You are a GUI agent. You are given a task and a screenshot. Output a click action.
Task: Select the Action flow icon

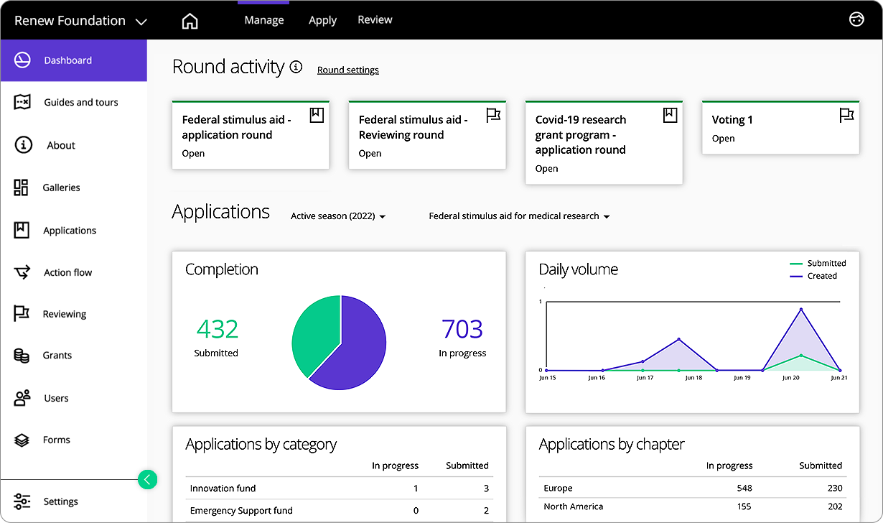coord(22,272)
